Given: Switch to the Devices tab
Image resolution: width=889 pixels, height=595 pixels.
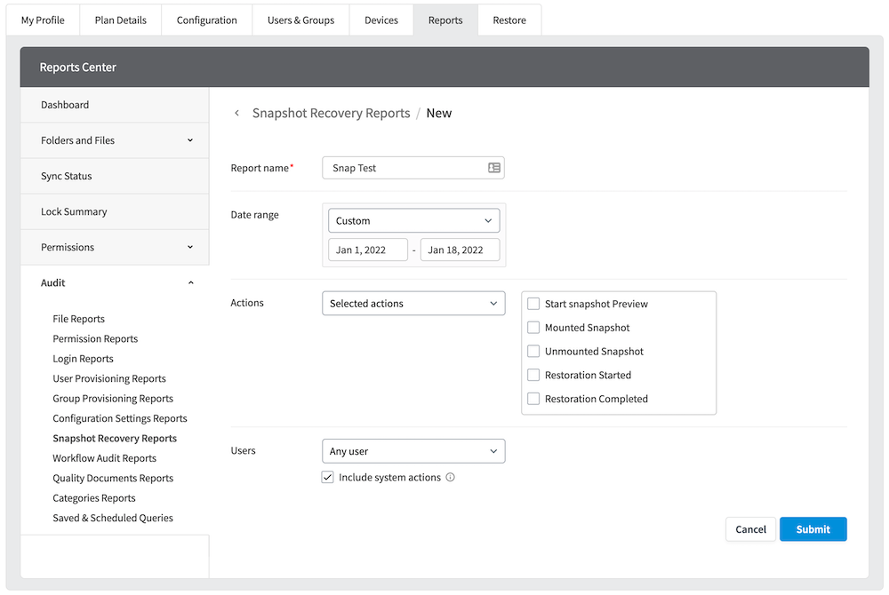Looking at the screenshot, I should 380,20.
